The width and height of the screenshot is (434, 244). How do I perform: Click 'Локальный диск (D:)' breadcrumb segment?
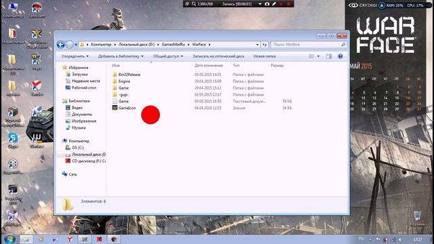click(136, 45)
